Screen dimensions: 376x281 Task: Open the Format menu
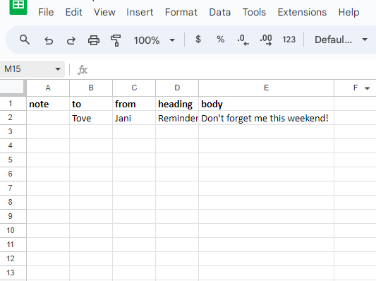181,12
